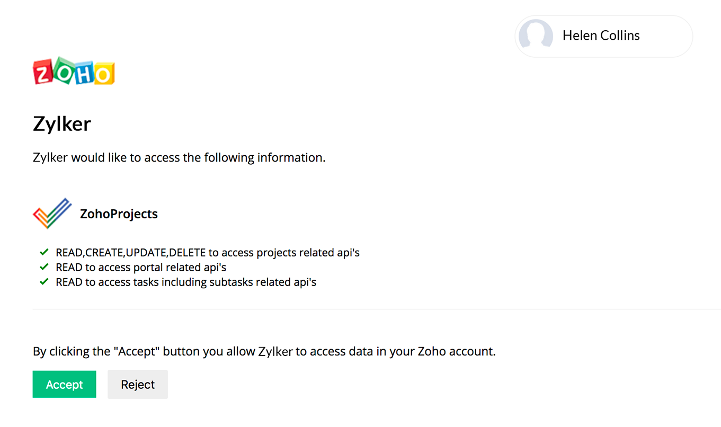The height and width of the screenshot is (427, 721).
Task: Select the READ,CREATE,UPDATE,DELETE projects permission line
Action: click(x=207, y=253)
